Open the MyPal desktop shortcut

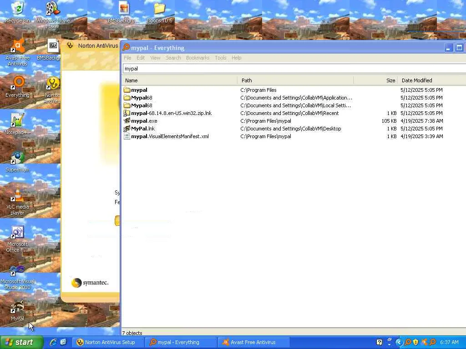click(x=18, y=310)
